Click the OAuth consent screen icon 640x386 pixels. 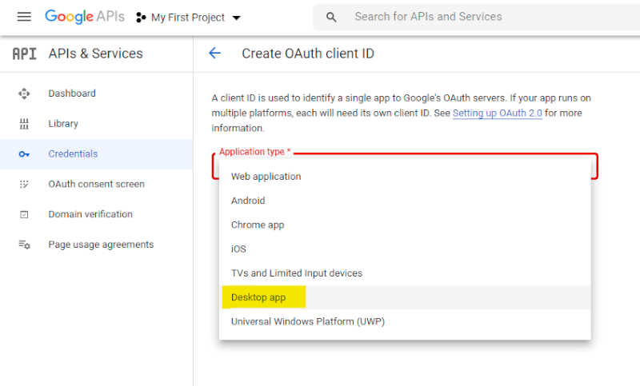point(24,185)
